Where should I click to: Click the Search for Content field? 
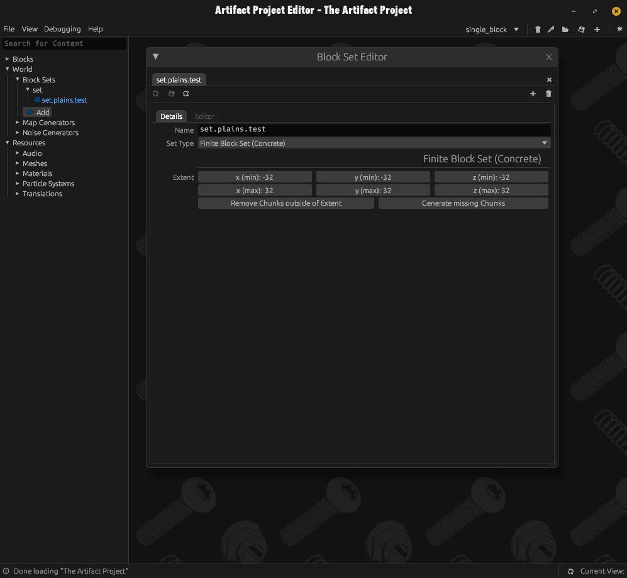(x=64, y=43)
